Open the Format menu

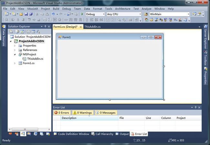coord(98,9)
